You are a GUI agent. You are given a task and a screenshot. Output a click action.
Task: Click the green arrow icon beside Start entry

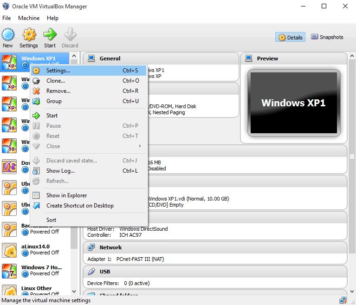point(36,116)
